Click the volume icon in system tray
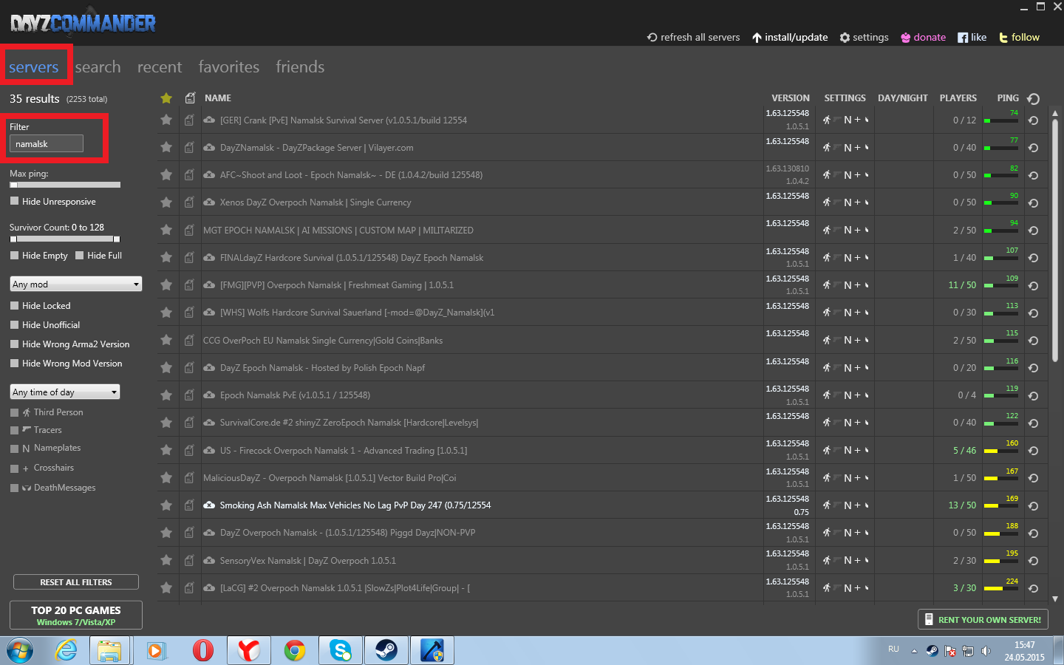 pos(986,651)
